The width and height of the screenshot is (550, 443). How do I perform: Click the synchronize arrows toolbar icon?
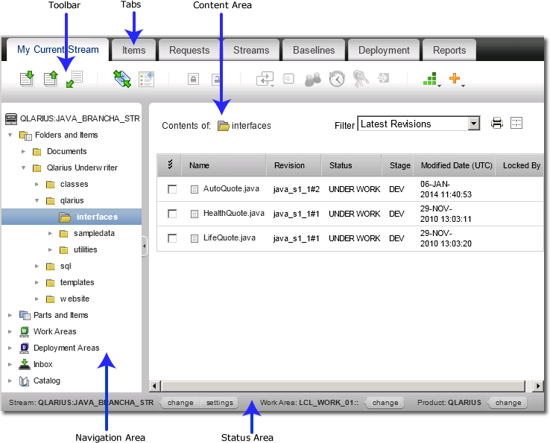[122, 79]
